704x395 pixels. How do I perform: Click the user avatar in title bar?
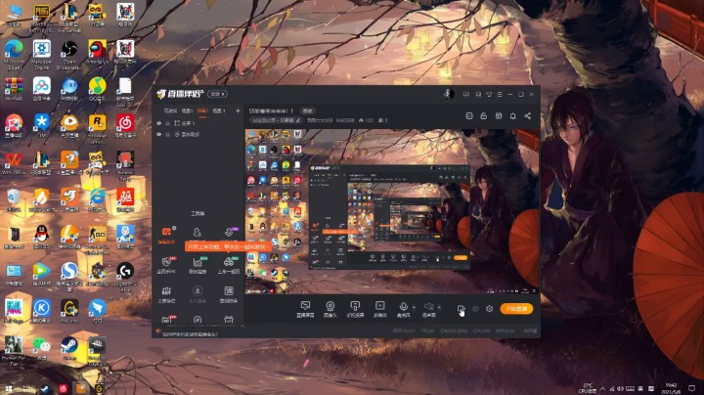pyautogui.click(x=449, y=94)
